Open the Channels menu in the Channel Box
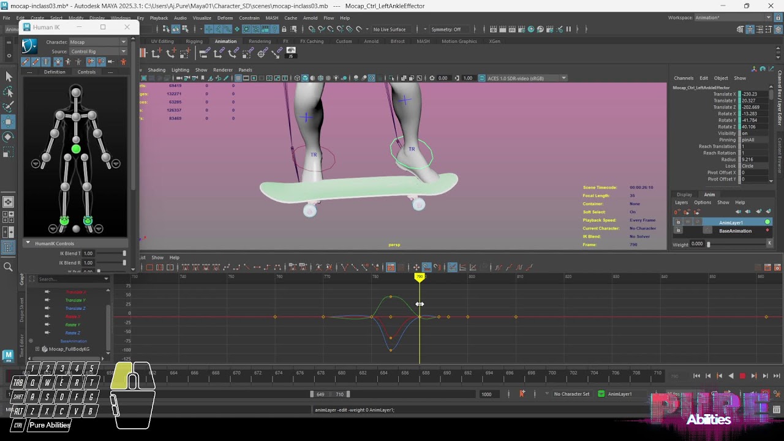784x441 pixels. 684,78
